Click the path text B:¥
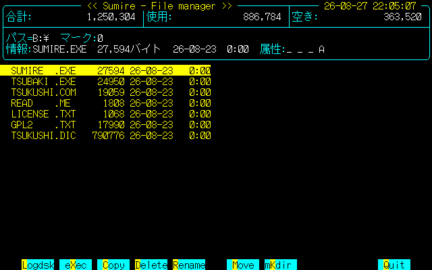The height and width of the screenshot is (270, 432). click(x=40, y=38)
